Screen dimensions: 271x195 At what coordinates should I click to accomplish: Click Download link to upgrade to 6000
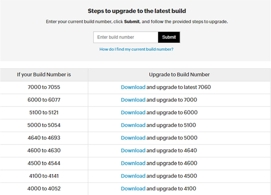point(133,113)
